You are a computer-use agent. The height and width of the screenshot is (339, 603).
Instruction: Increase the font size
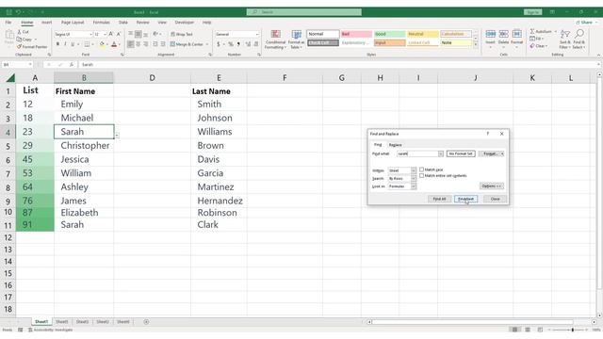111,34
